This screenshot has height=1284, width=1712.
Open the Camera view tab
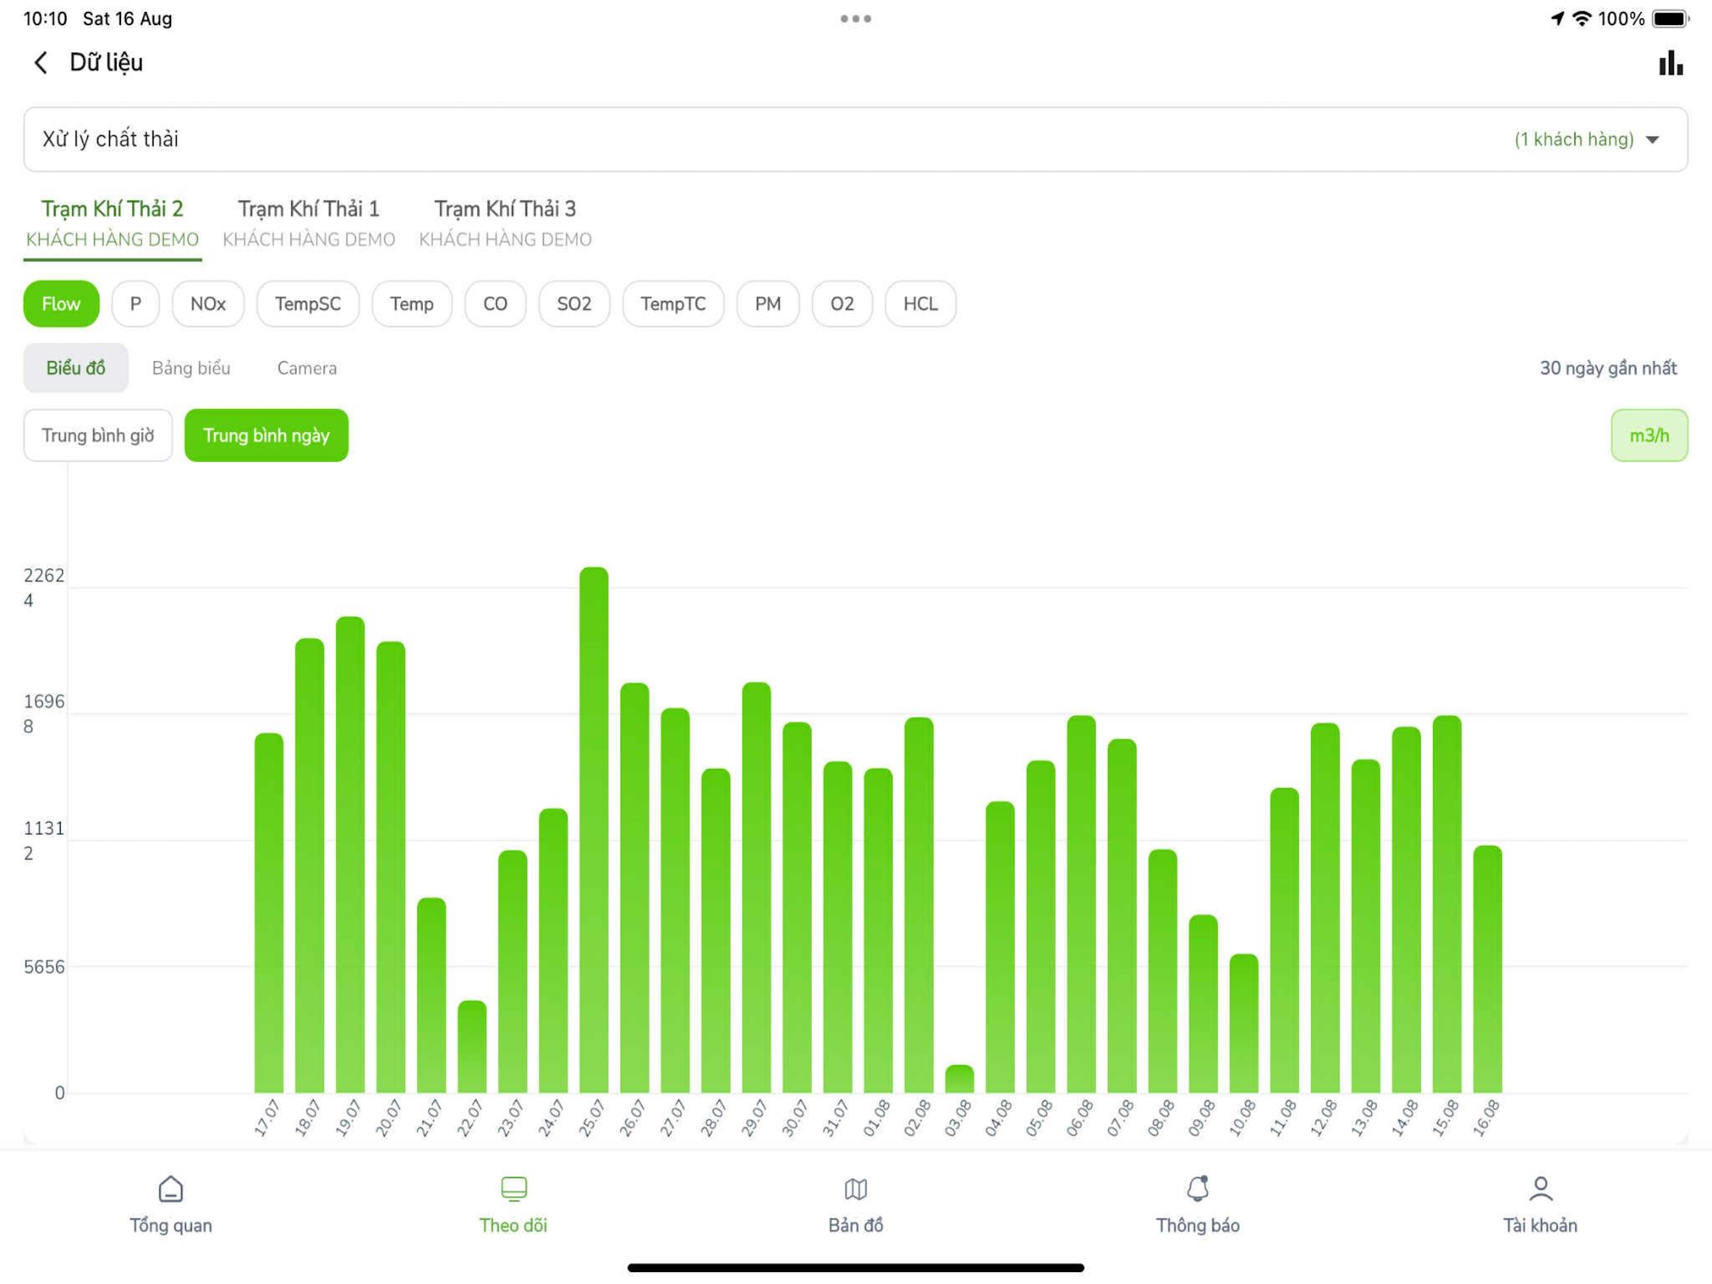click(x=307, y=368)
